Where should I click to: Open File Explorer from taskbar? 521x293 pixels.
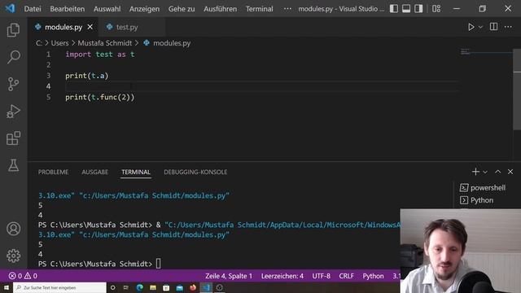click(x=153, y=287)
